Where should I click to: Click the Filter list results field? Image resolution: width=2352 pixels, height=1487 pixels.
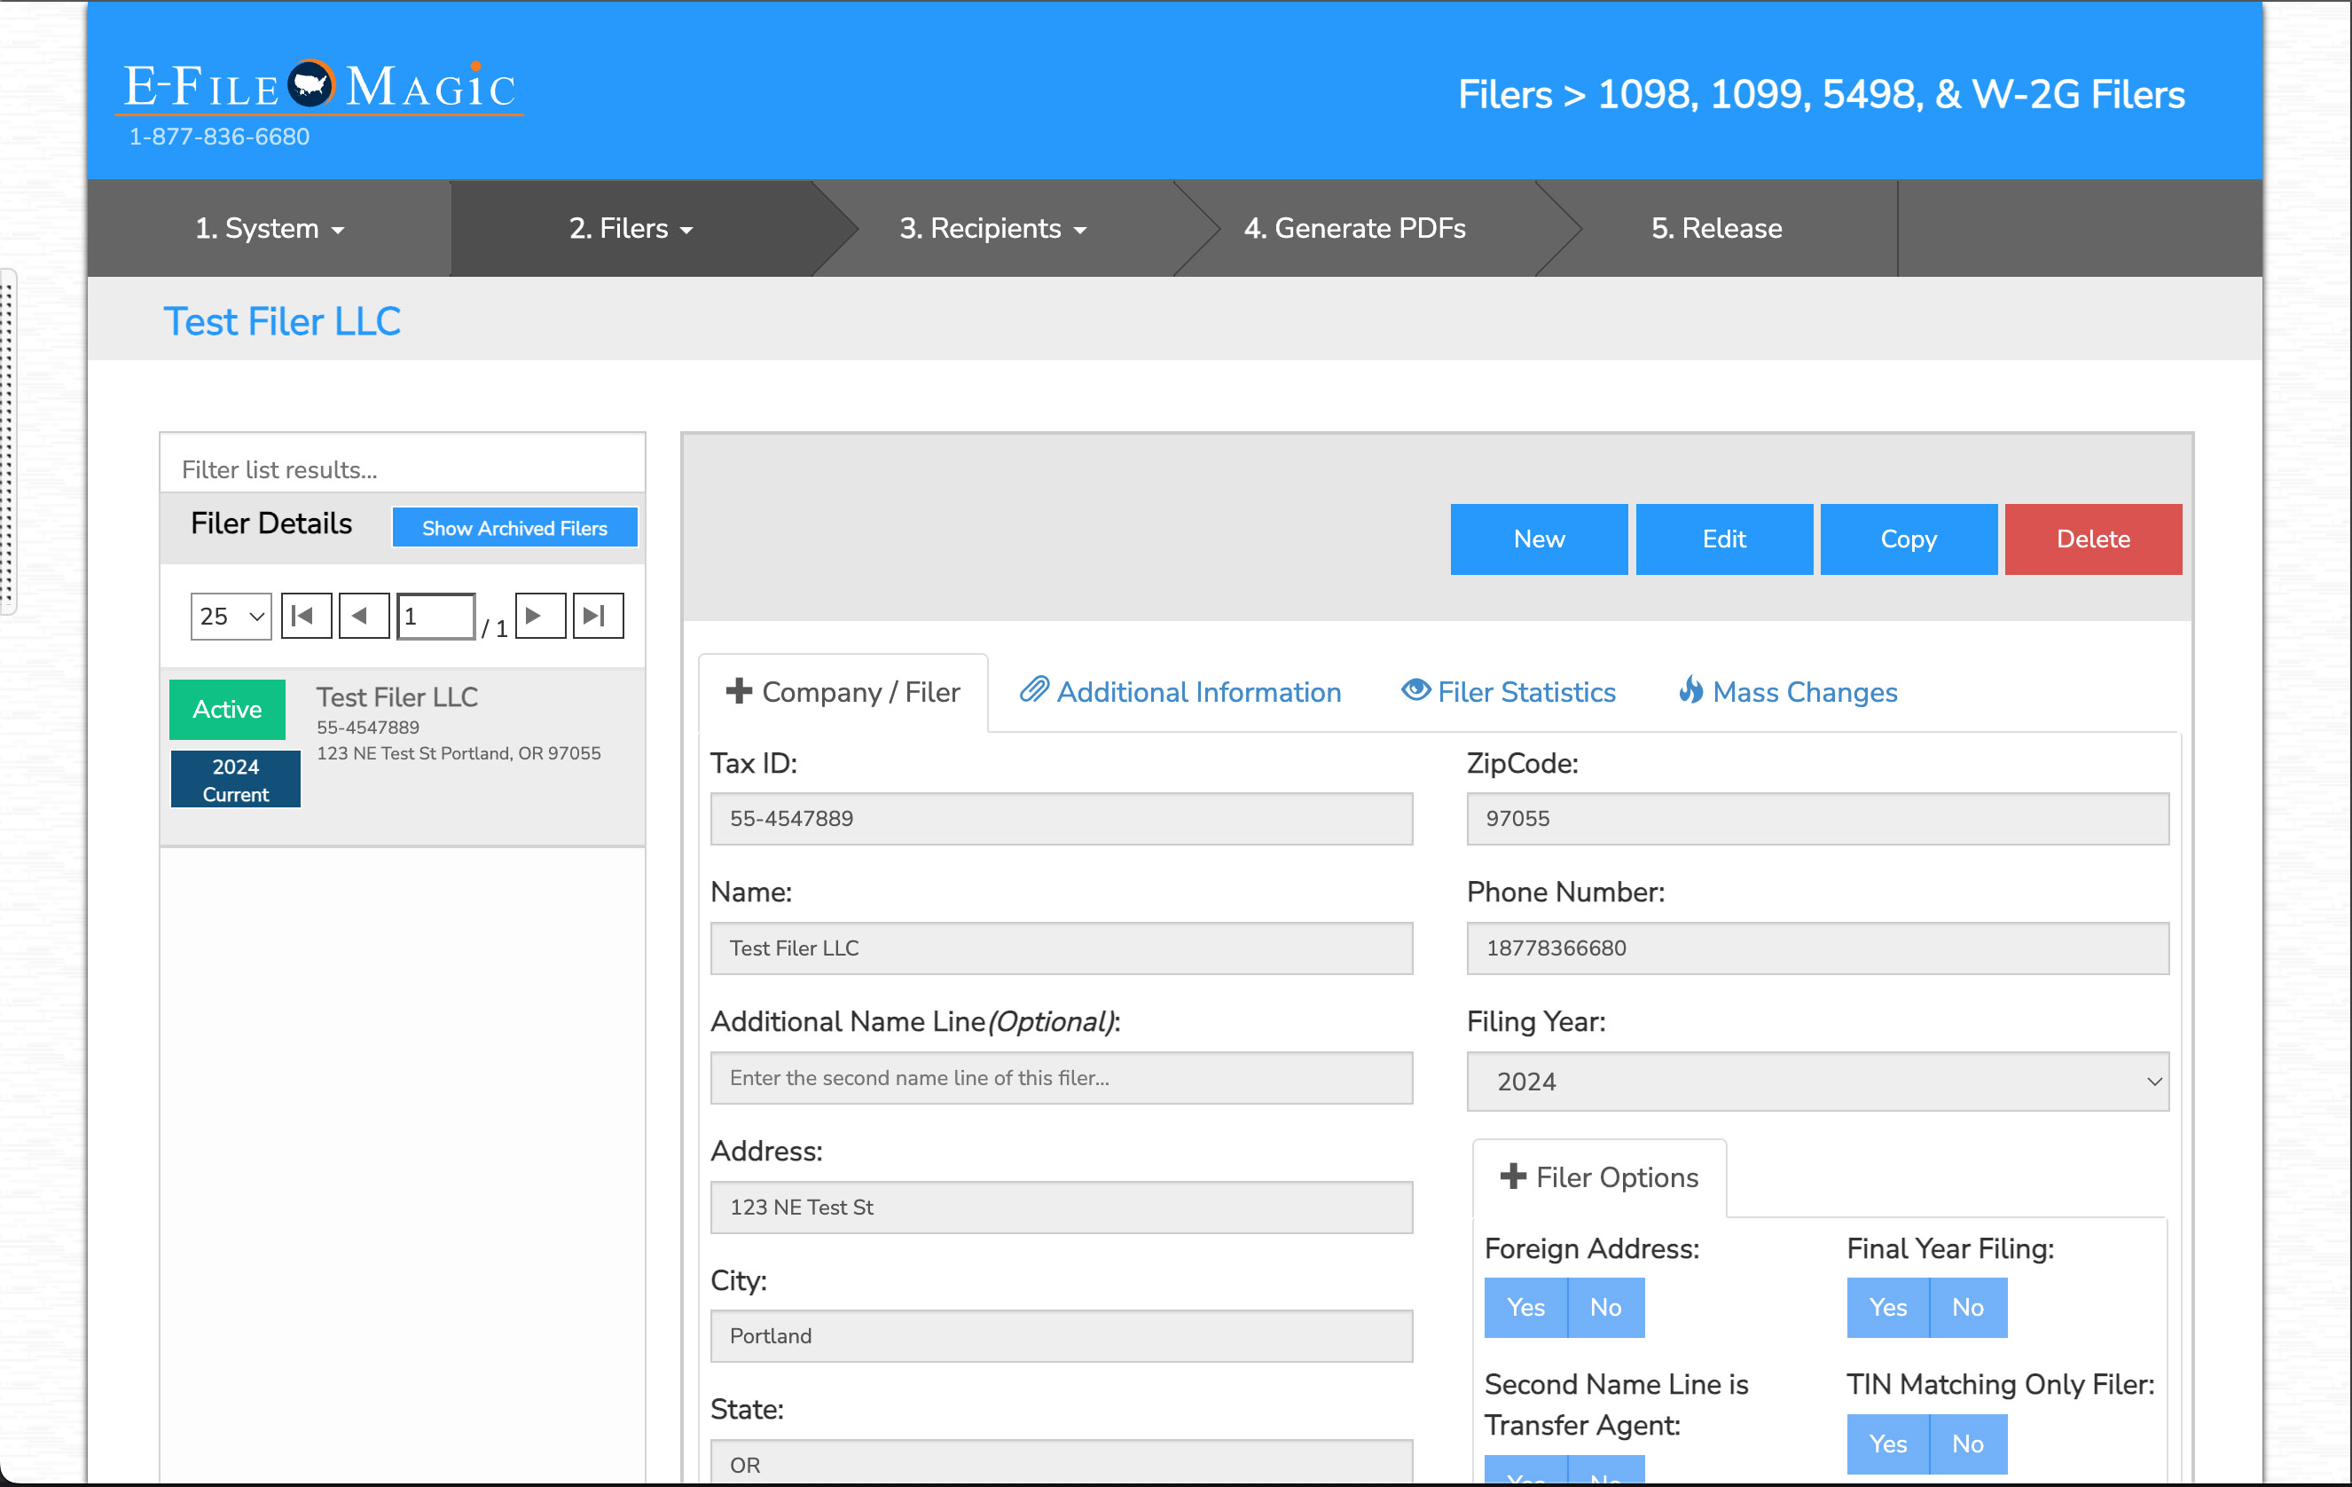tap(403, 470)
